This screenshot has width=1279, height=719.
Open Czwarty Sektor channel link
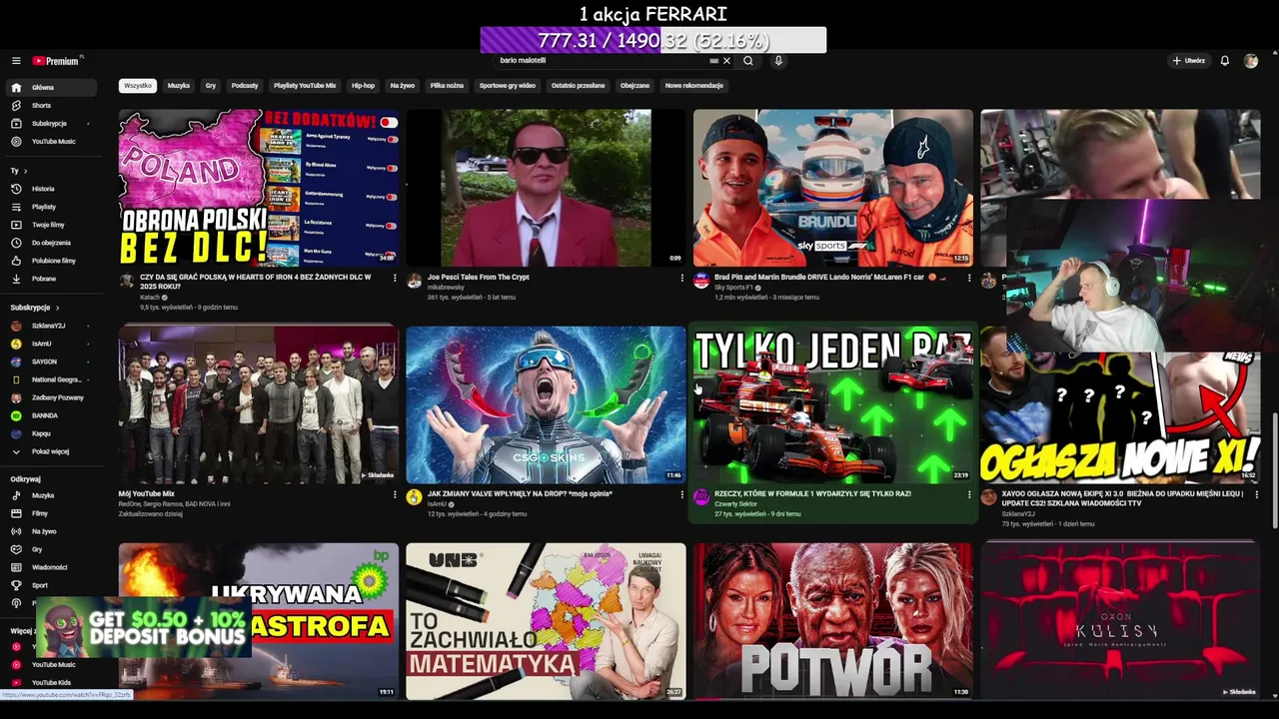pyautogui.click(x=736, y=504)
